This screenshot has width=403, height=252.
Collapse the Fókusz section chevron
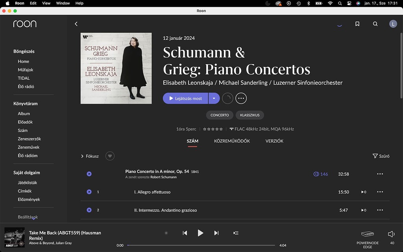coord(81,156)
